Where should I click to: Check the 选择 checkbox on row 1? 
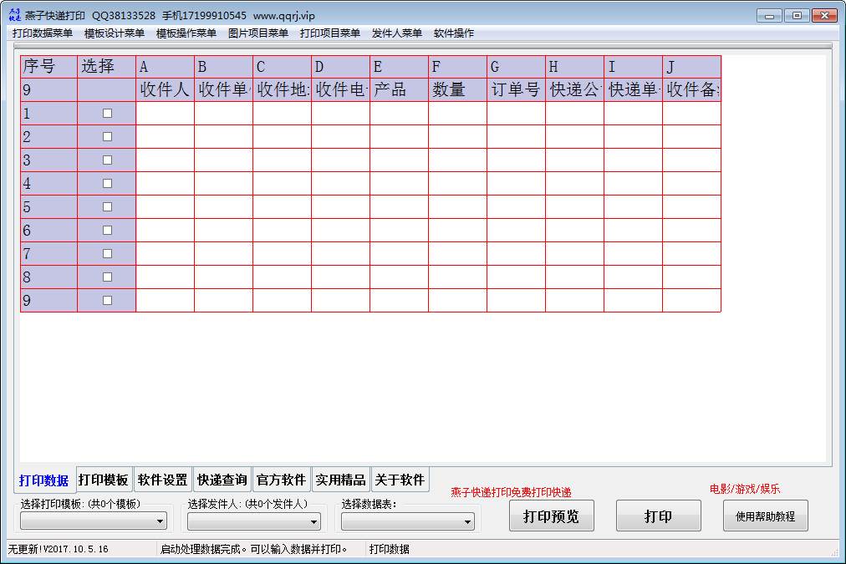tap(107, 113)
